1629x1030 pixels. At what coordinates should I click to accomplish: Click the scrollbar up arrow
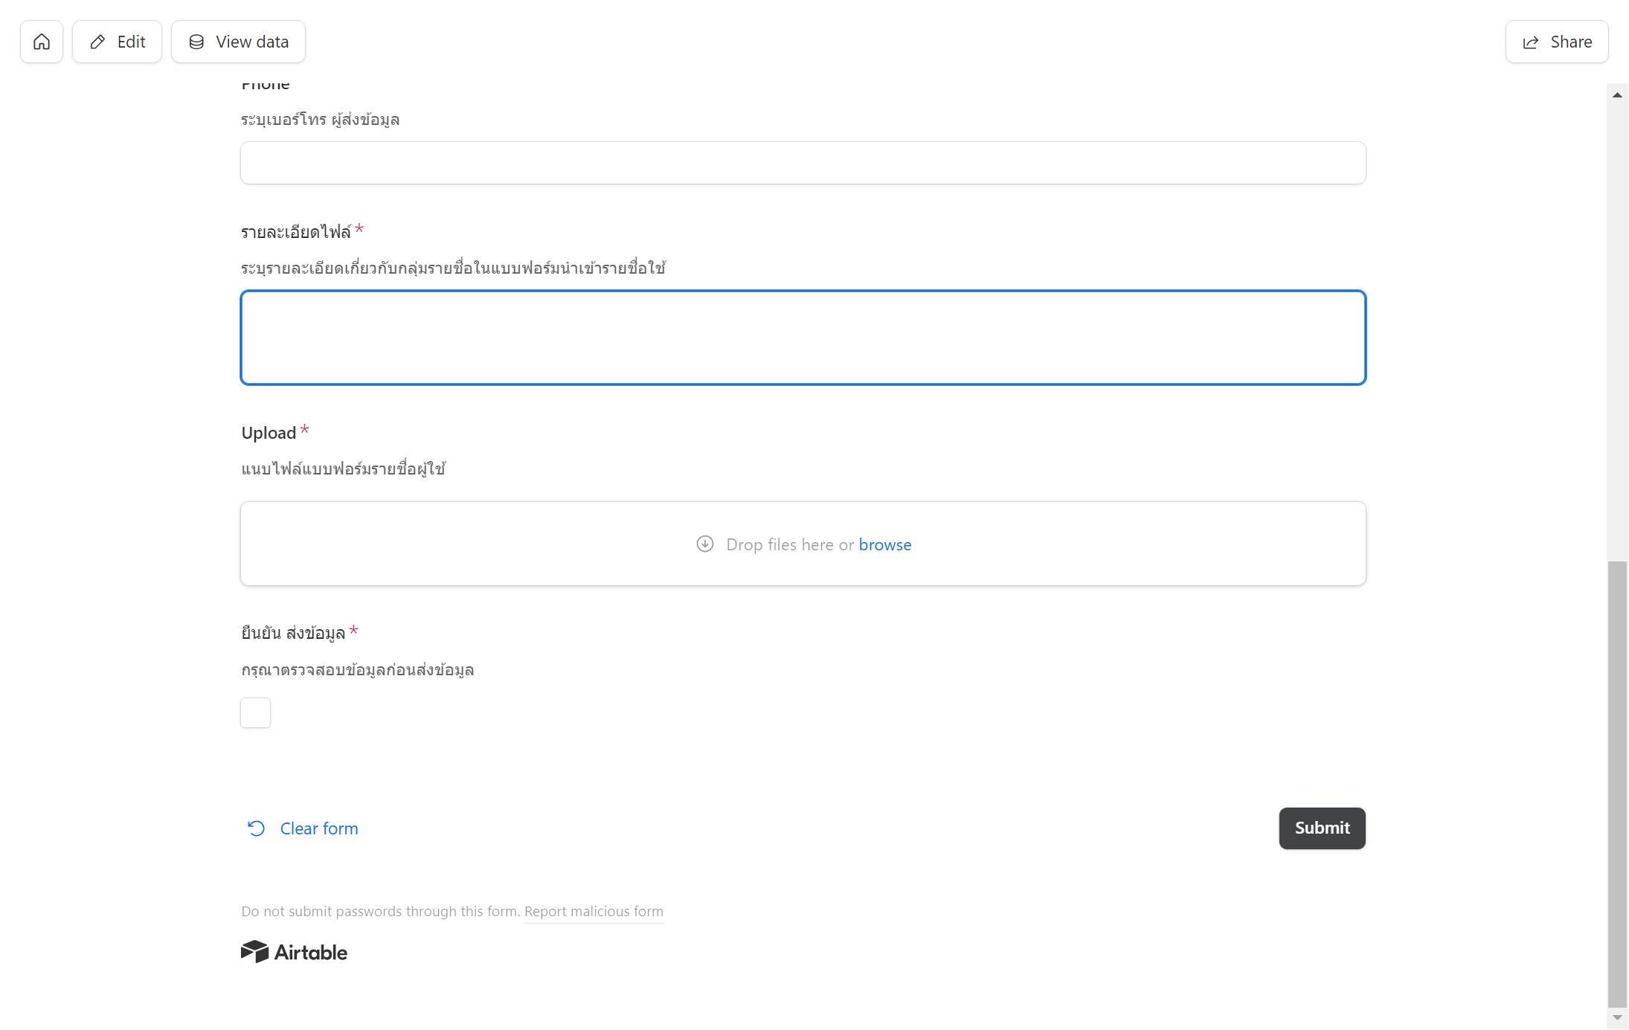coord(1617,94)
